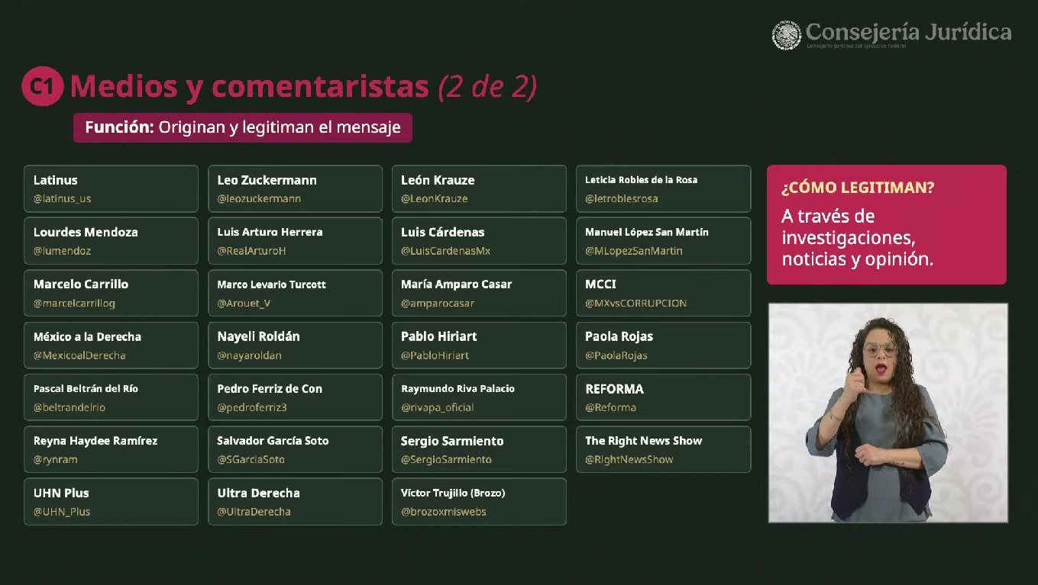Viewport: 1038px width, 585px height.
Task: Select the "@SergioSarmiento" handle
Action: point(447,460)
